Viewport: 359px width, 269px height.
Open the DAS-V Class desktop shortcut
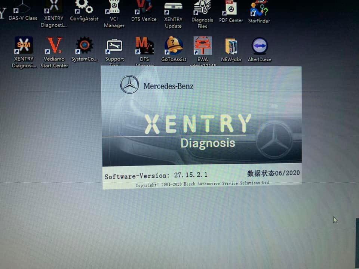23,10
